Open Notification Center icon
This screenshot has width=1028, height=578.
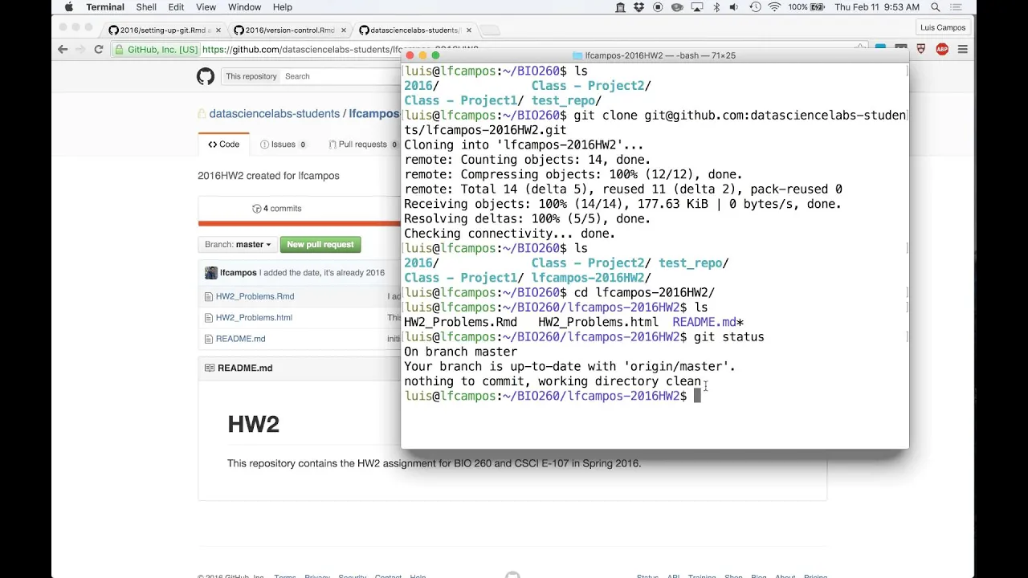click(957, 7)
